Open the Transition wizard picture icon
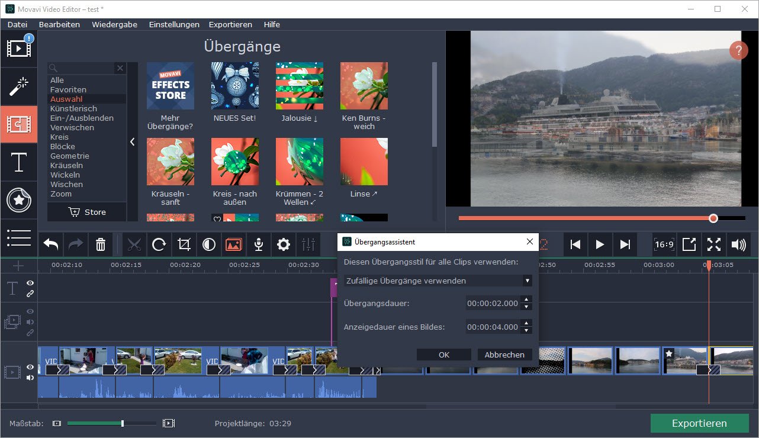Viewport: 759px width, 438px height. point(234,244)
